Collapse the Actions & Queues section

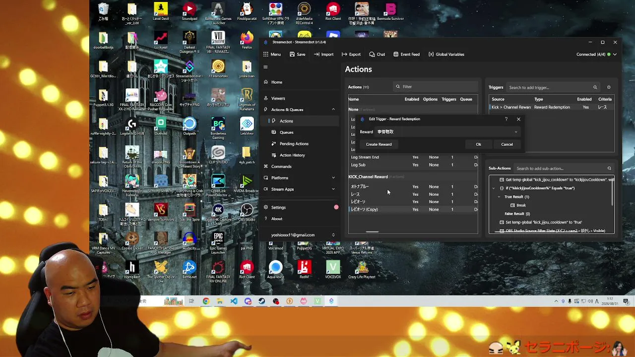click(x=300, y=110)
